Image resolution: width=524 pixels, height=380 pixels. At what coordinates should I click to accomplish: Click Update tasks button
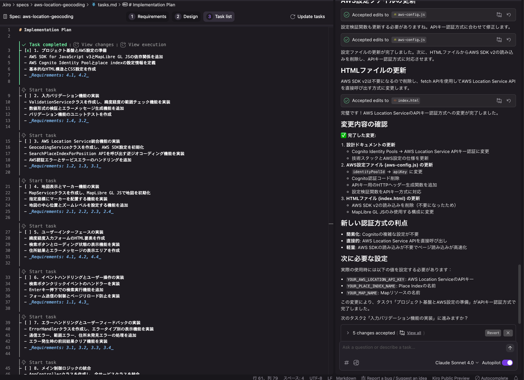[308, 17]
